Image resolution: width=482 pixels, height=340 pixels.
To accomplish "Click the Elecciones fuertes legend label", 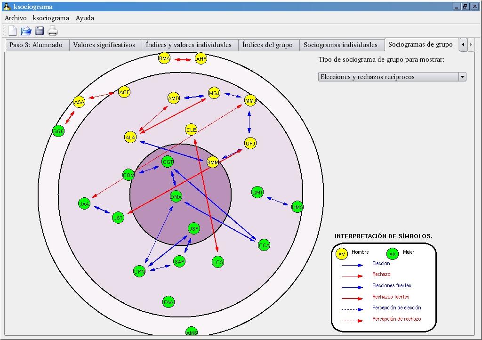I will click(x=392, y=285).
